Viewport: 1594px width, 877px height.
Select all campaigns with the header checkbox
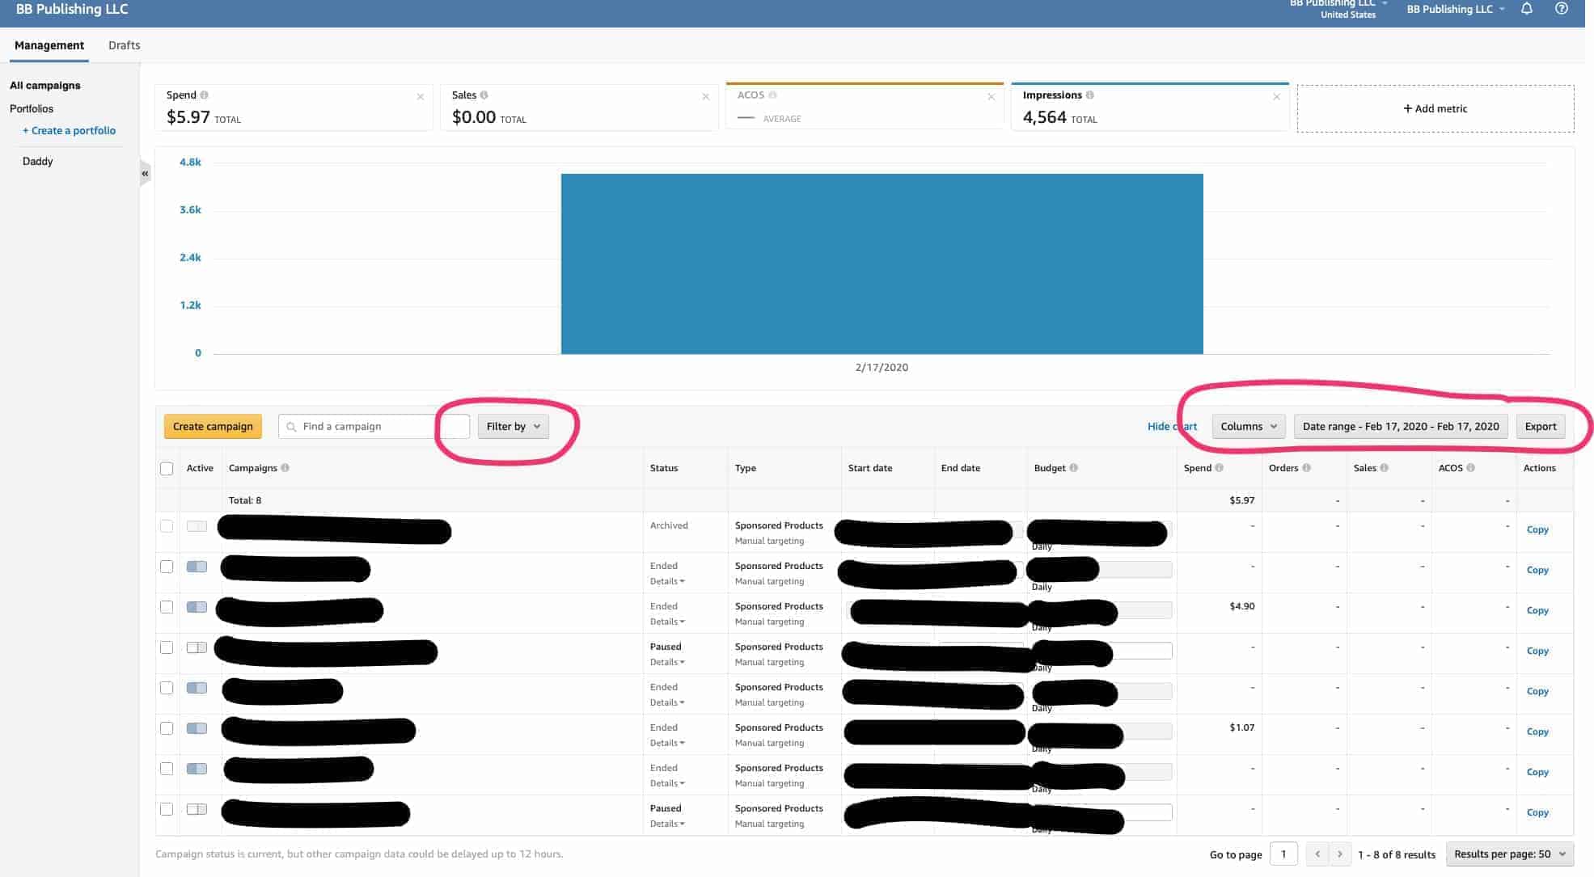click(x=167, y=469)
